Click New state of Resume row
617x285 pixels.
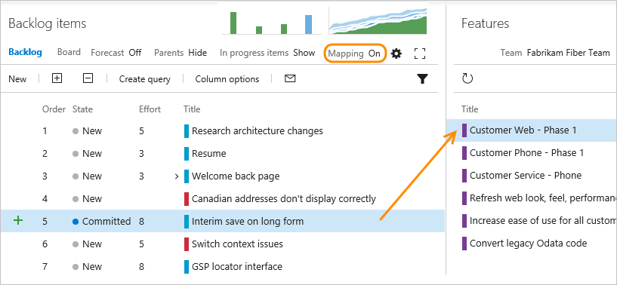88,153
